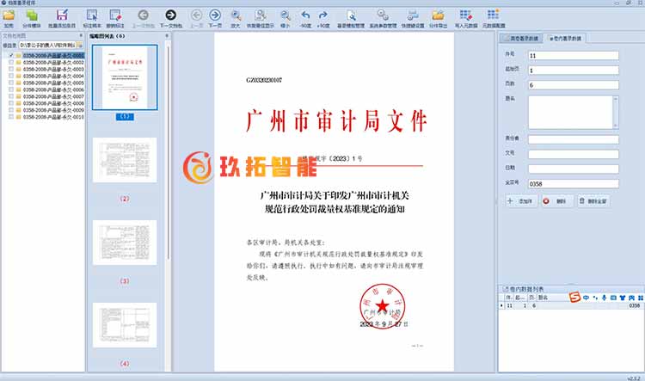Check the checkbox for folder ending 0004
The width and height of the screenshot is (645, 381).
click(x=11, y=76)
